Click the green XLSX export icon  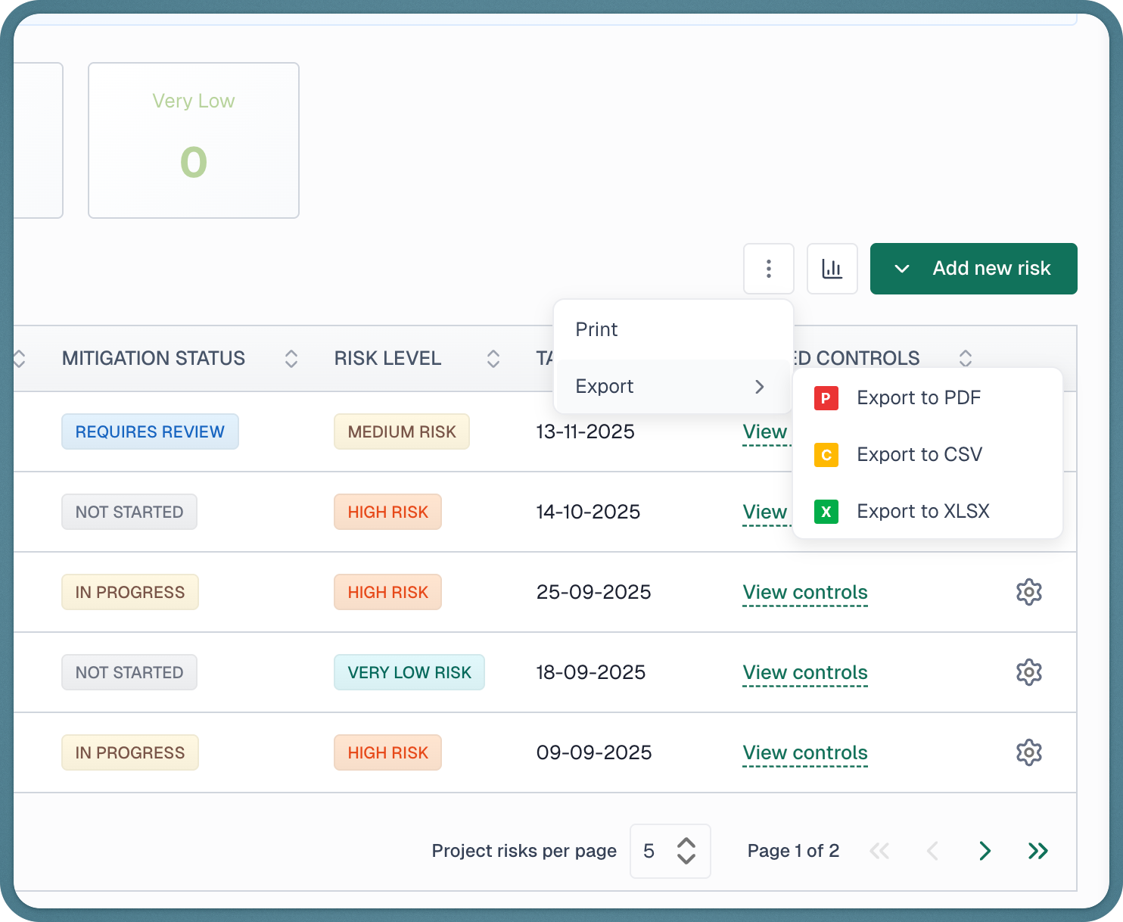[x=826, y=512]
